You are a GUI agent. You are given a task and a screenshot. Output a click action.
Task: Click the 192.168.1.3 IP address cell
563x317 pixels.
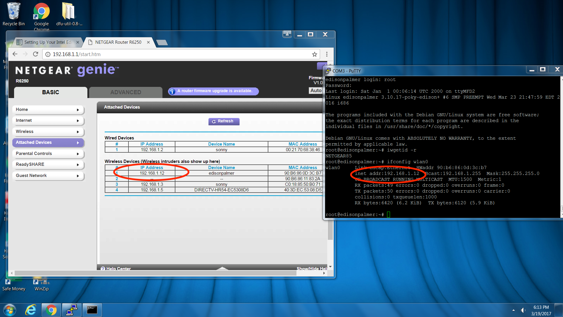[x=152, y=184]
